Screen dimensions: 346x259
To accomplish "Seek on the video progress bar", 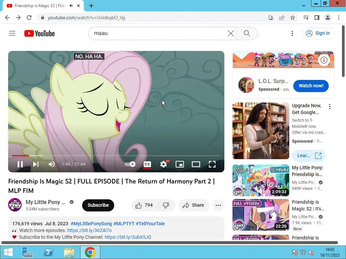I will [116, 155].
